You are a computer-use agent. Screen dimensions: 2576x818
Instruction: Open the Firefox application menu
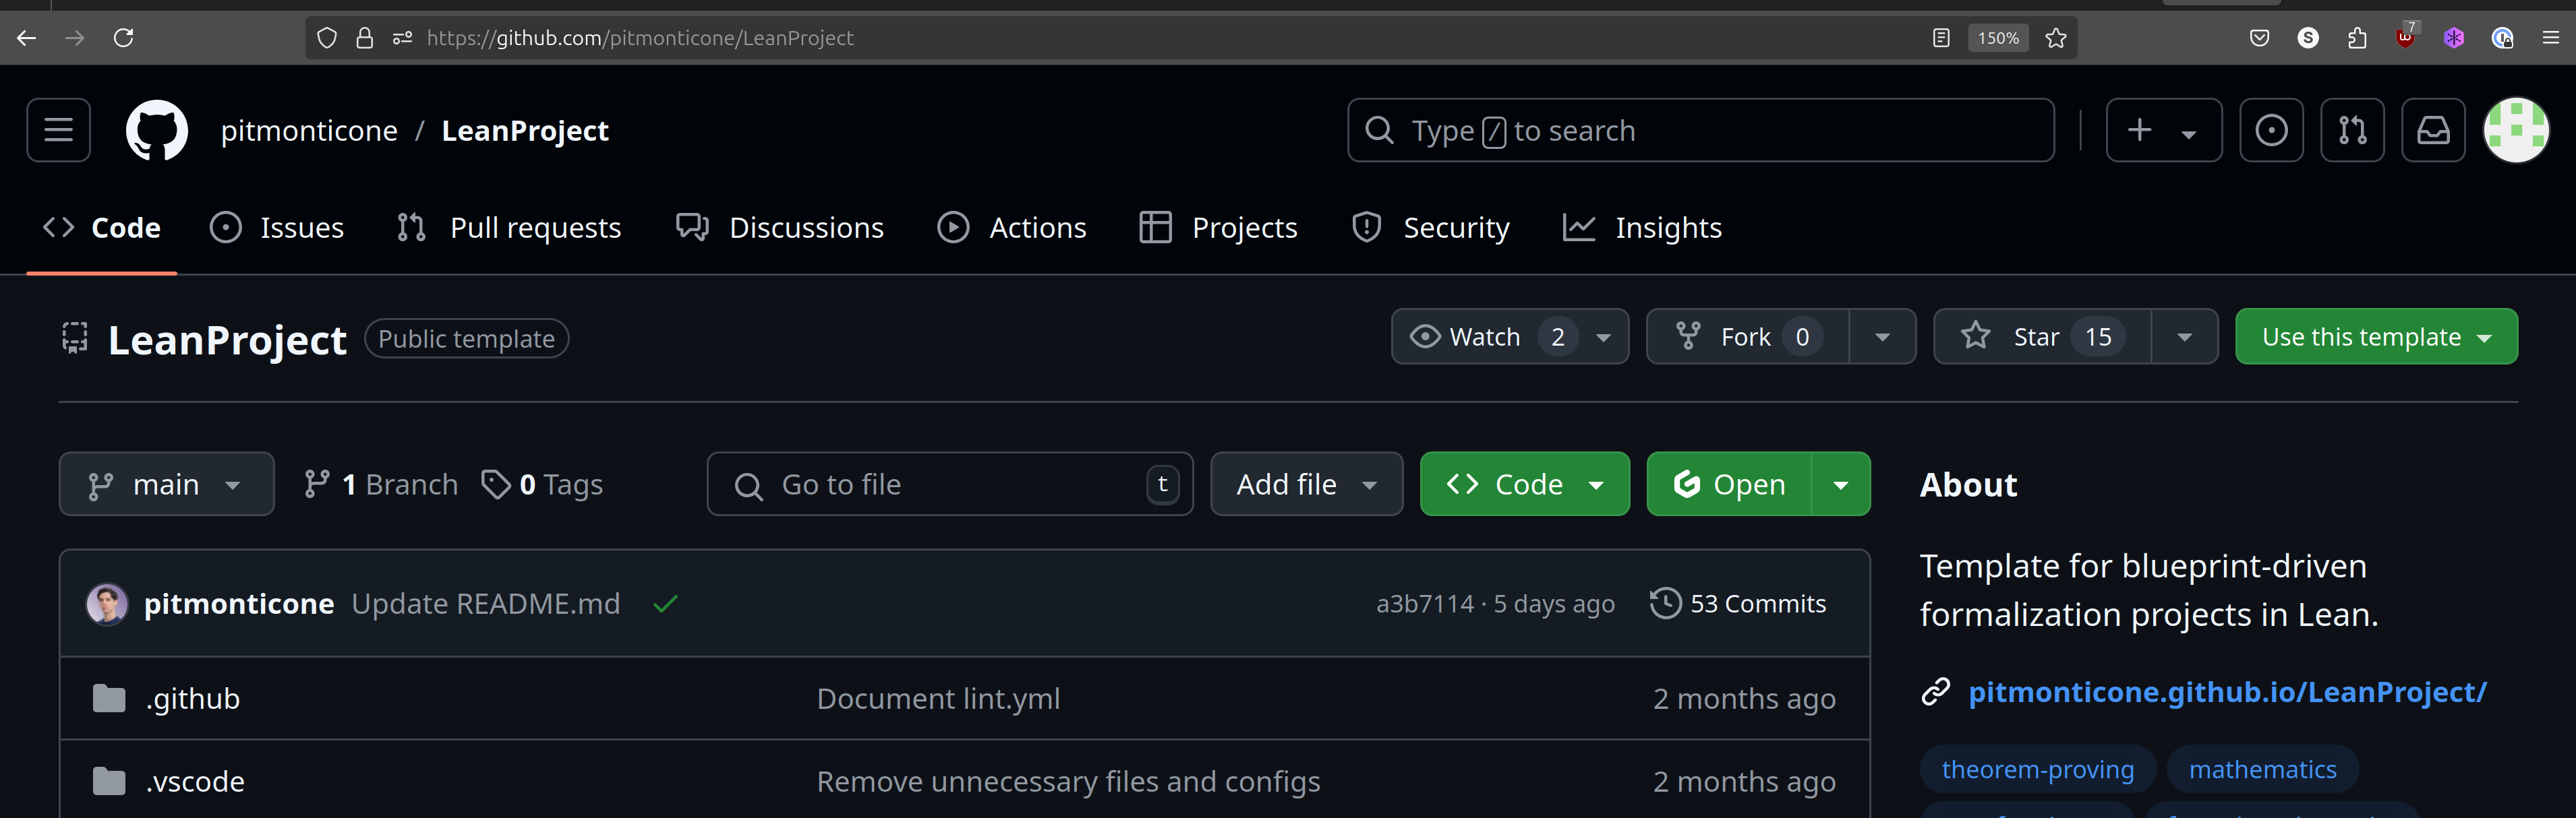(2551, 38)
